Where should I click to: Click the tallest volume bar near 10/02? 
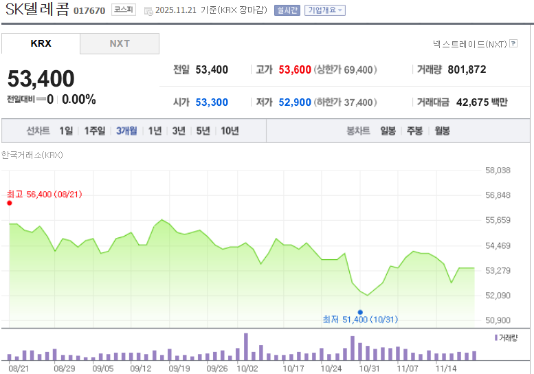(x=246, y=346)
